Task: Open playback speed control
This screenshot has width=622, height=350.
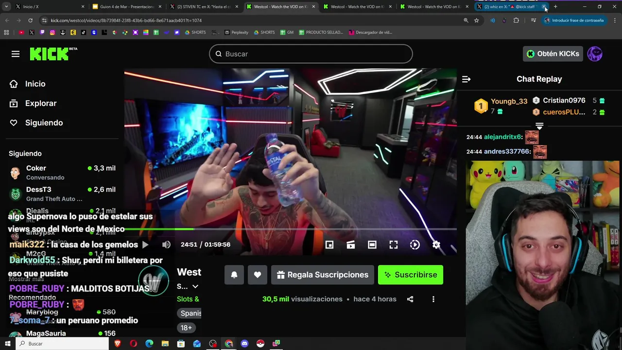Action: tap(415, 245)
